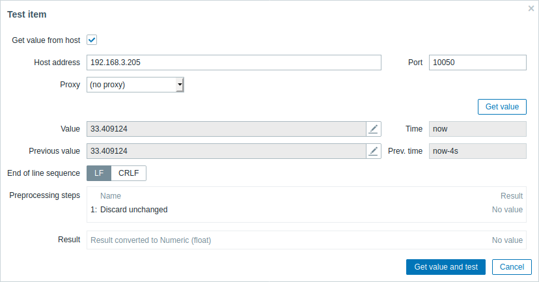Click the pencil edit icon beside Value
This screenshot has width=539, height=282.
(373, 129)
